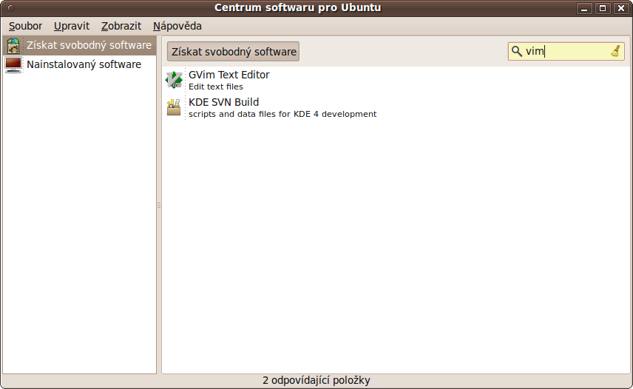The width and height of the screenshot is (633, 389).
Task: Maximize the Centrum softwaru window
Action: tap(603, 8)
